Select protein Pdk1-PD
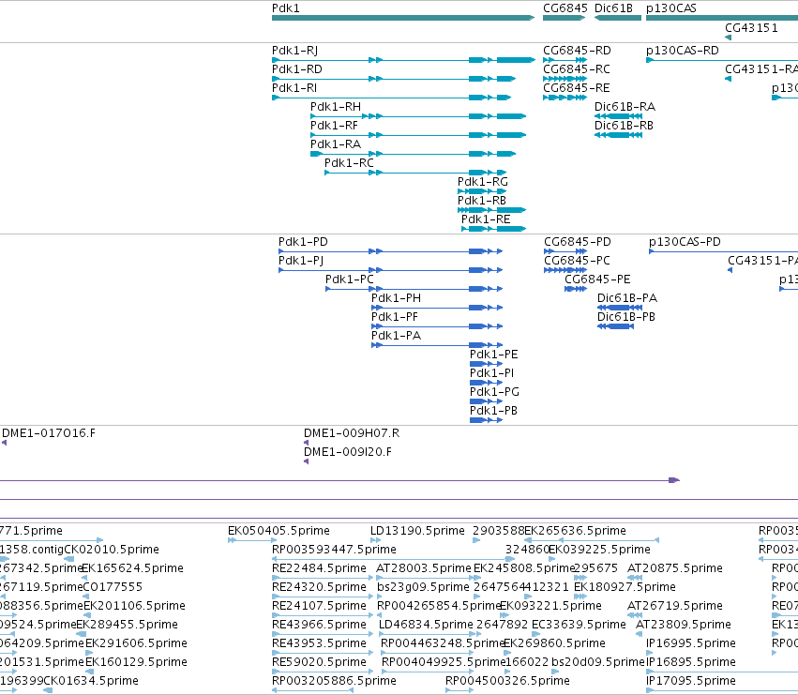Screen dimensions: 798x695 pos(390,251)
